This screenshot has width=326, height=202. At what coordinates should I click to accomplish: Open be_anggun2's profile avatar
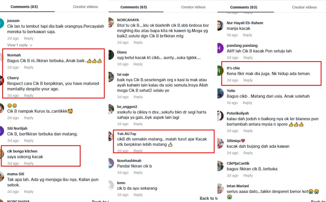[111, 109]
